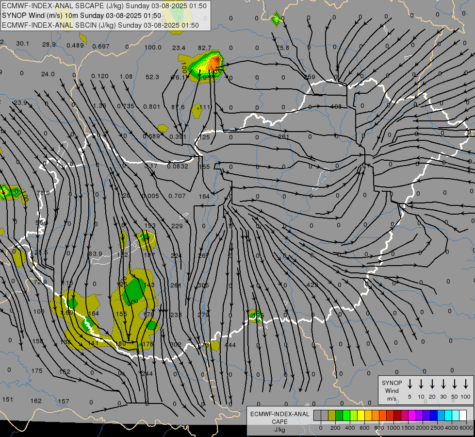
Task: Click the map value '0.707'
Action: [x=177, y=196]
